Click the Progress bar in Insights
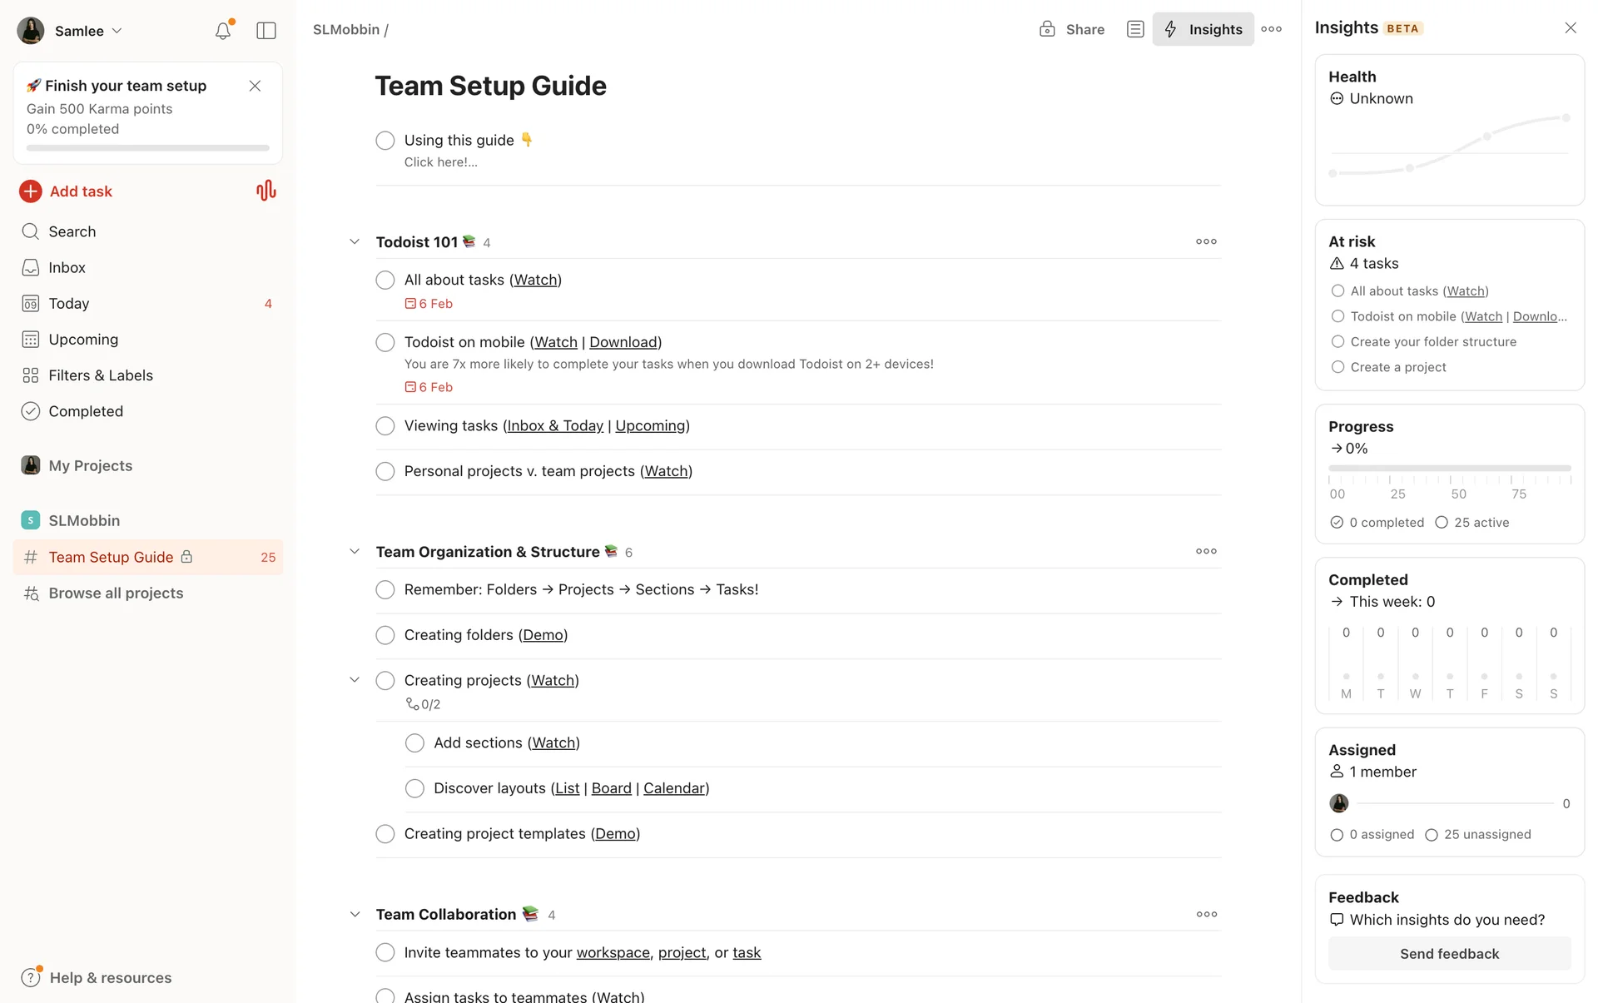1598x1003 pixels. click(x=1449, y=469)
